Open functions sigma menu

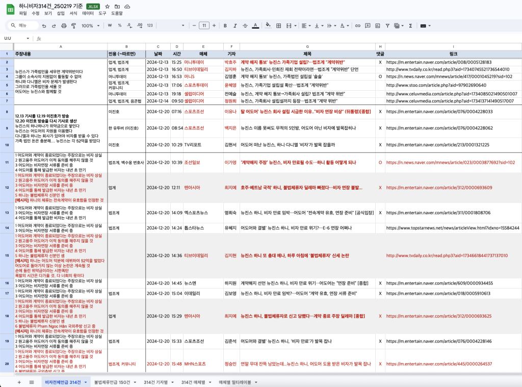pos(410,25)
